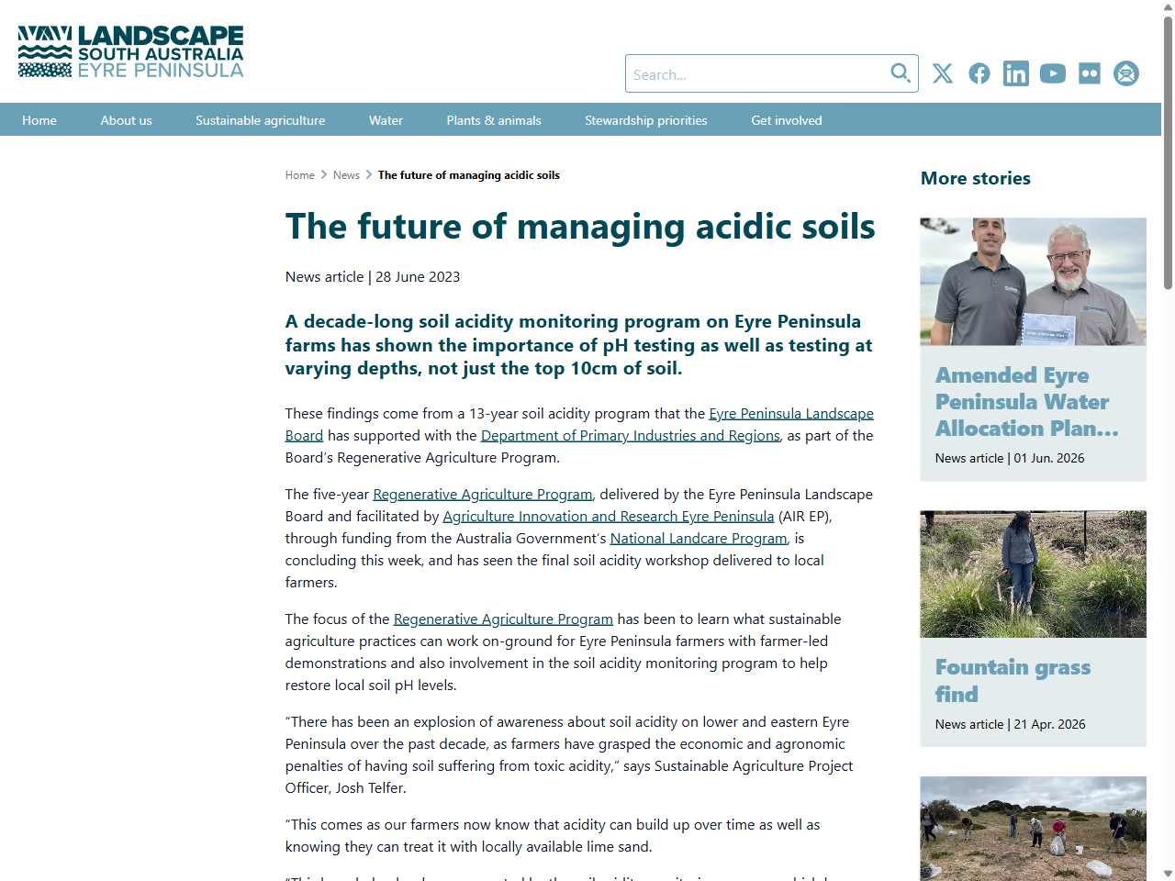
Task: Open the Fountain grass find story title
Action: tap(1013, 681)
